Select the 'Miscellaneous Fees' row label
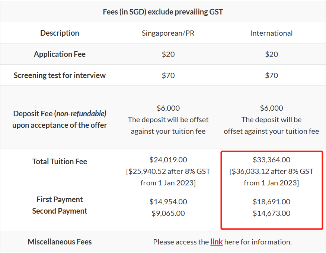 pos(60,242)
